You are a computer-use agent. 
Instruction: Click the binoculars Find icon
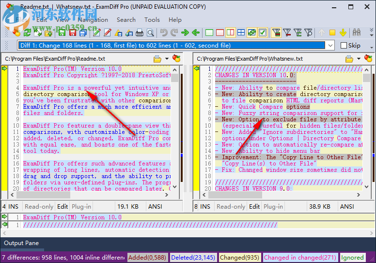pyautogui.click(x=357, y=33)
